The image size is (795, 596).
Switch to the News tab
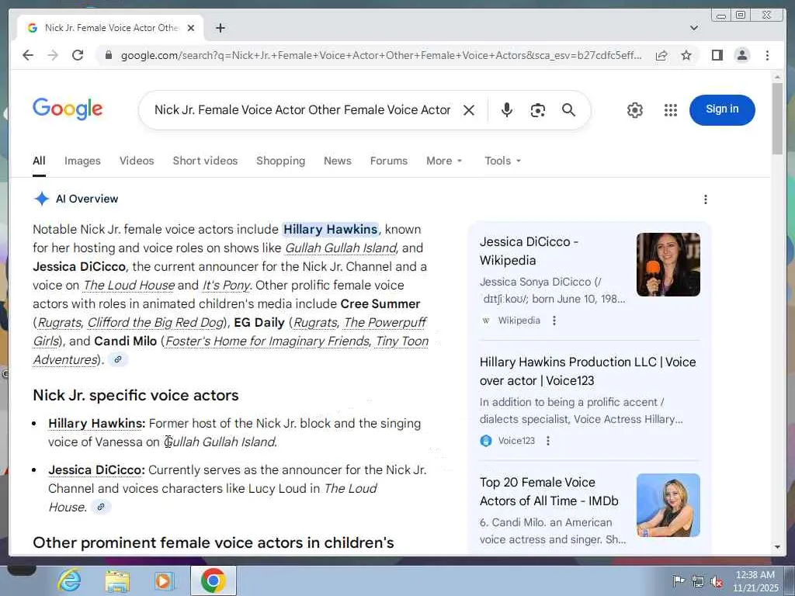click(337, 161)
